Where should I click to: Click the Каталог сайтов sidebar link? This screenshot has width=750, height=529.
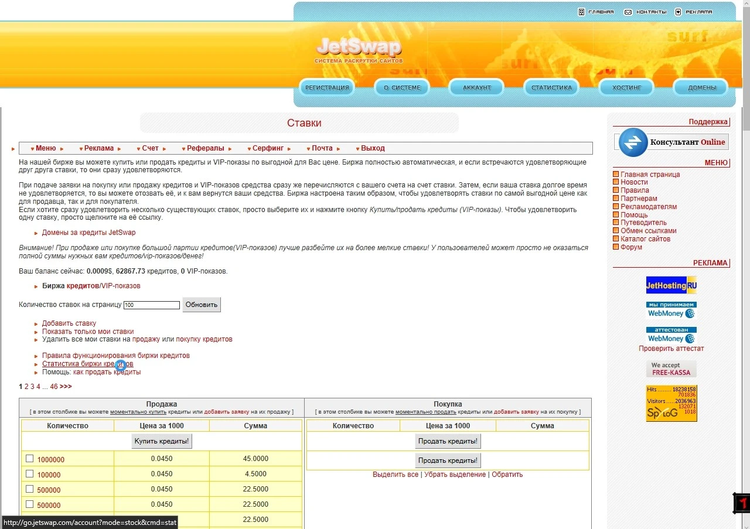click(x=645, y=239)
